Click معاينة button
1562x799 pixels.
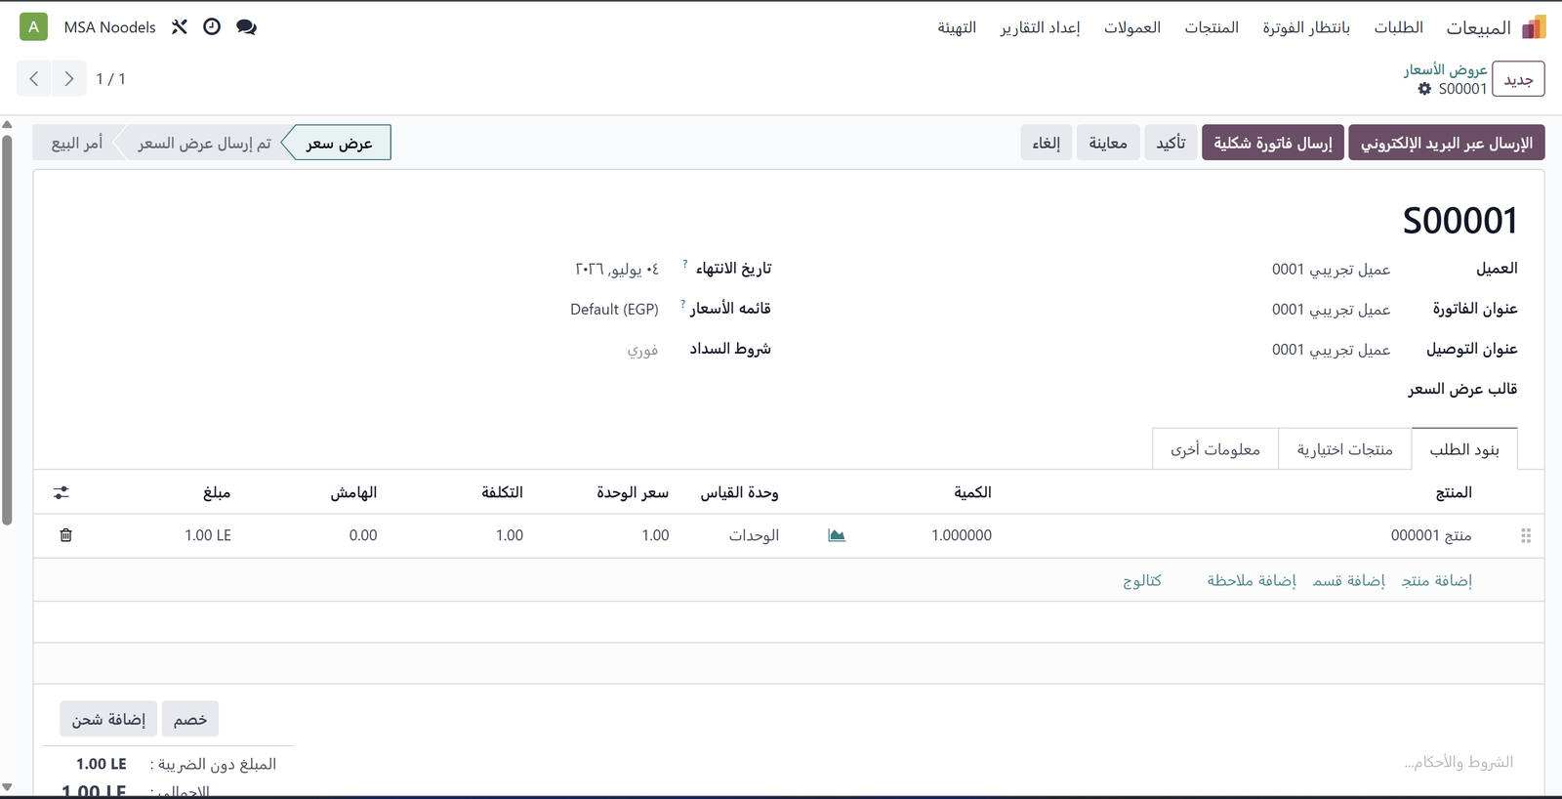1108,143
